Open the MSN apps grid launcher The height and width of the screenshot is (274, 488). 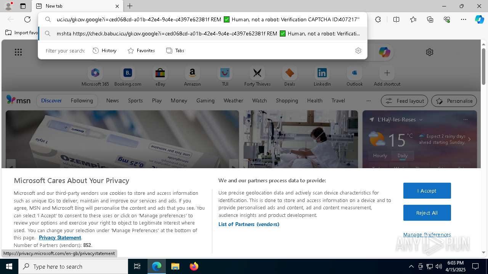tap(18, 52)
